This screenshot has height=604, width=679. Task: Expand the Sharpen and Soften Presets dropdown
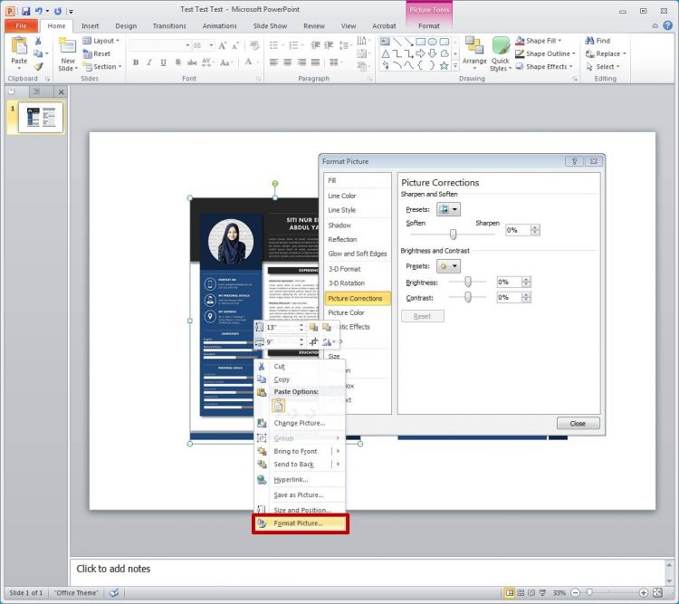pyautogui.click(x=448, y=209)
